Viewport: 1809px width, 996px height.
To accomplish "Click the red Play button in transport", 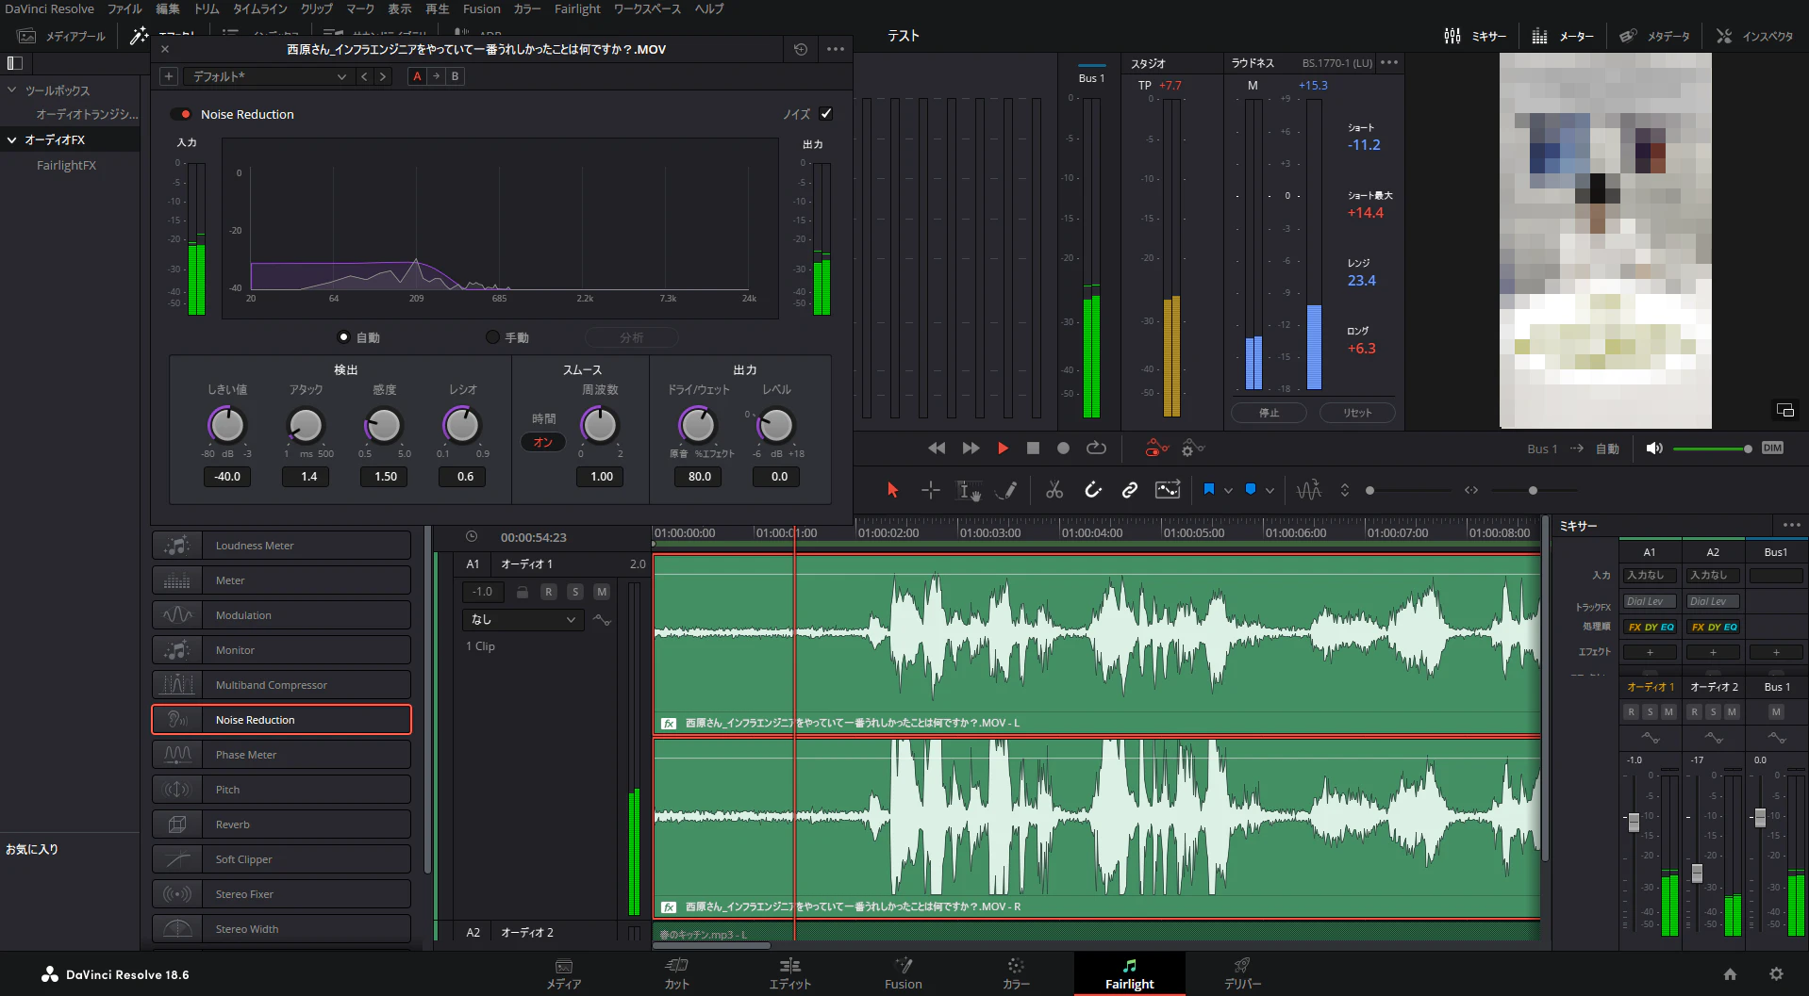I will 1003,449.
